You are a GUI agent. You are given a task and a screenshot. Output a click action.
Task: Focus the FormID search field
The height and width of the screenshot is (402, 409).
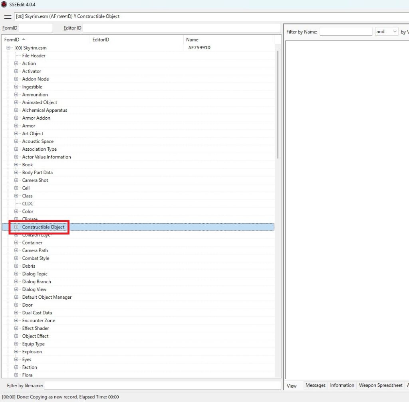pos(36,28)
